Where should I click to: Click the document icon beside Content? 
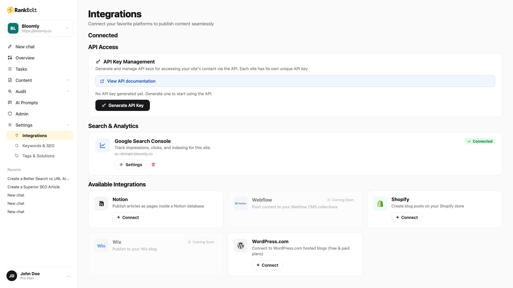[x=10, y=80]
